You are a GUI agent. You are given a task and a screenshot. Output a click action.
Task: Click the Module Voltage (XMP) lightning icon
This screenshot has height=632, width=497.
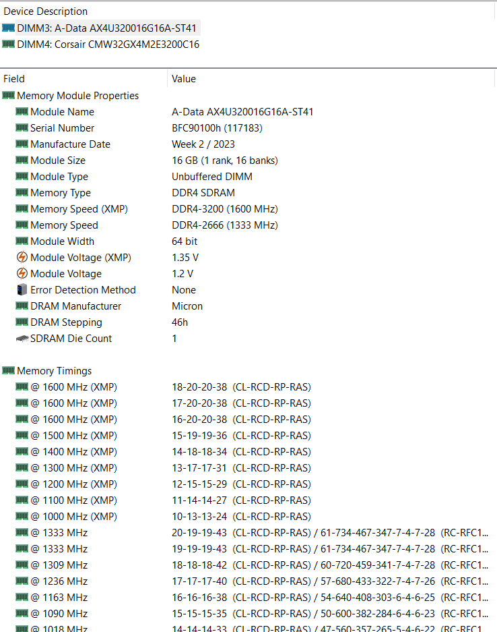click(x=22, y=257)
